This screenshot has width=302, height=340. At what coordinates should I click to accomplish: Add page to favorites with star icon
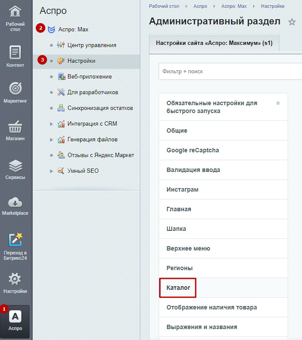[x=292, y=22]
